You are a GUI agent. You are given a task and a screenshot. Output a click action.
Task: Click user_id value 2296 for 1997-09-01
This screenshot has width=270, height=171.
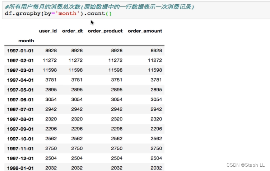tap(51, 129)
